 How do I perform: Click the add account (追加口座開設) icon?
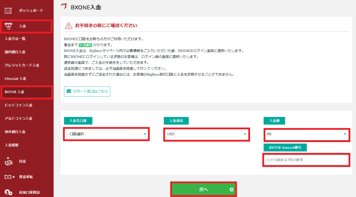(x=8, y=192)
